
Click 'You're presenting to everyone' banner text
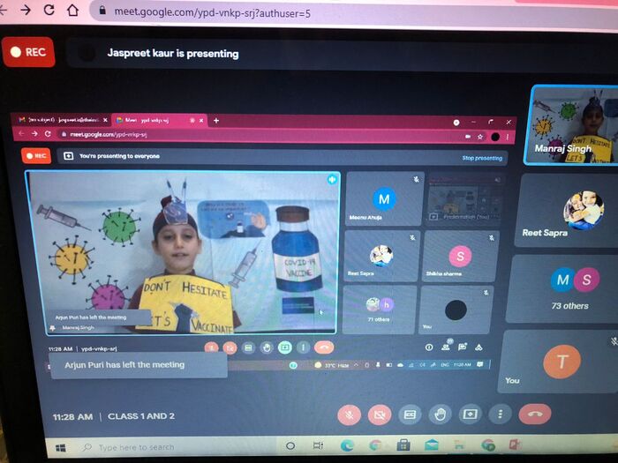pos(120,156)
